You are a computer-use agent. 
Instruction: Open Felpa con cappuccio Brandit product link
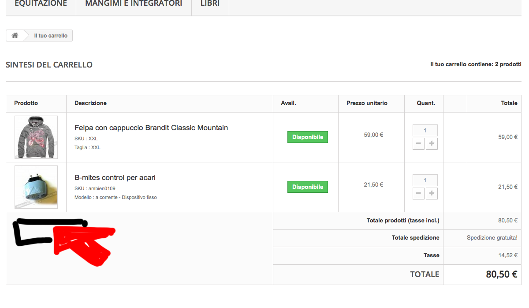[151, 128]
